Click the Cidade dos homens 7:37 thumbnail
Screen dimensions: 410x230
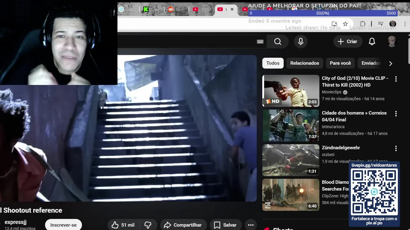[x=291, y=126]
